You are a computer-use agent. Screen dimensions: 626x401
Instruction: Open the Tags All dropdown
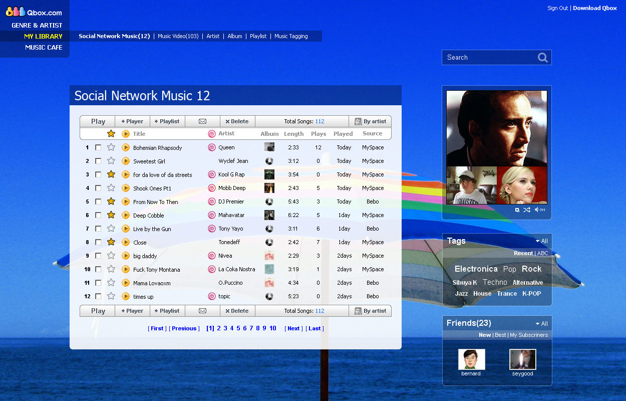[x=541, y=241]
